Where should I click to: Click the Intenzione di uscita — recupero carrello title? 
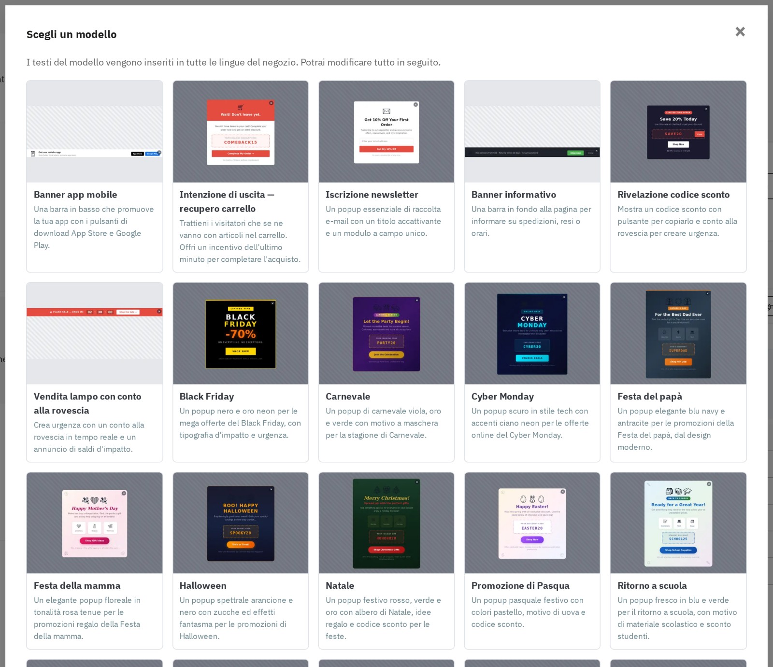[x=227, y=201]
